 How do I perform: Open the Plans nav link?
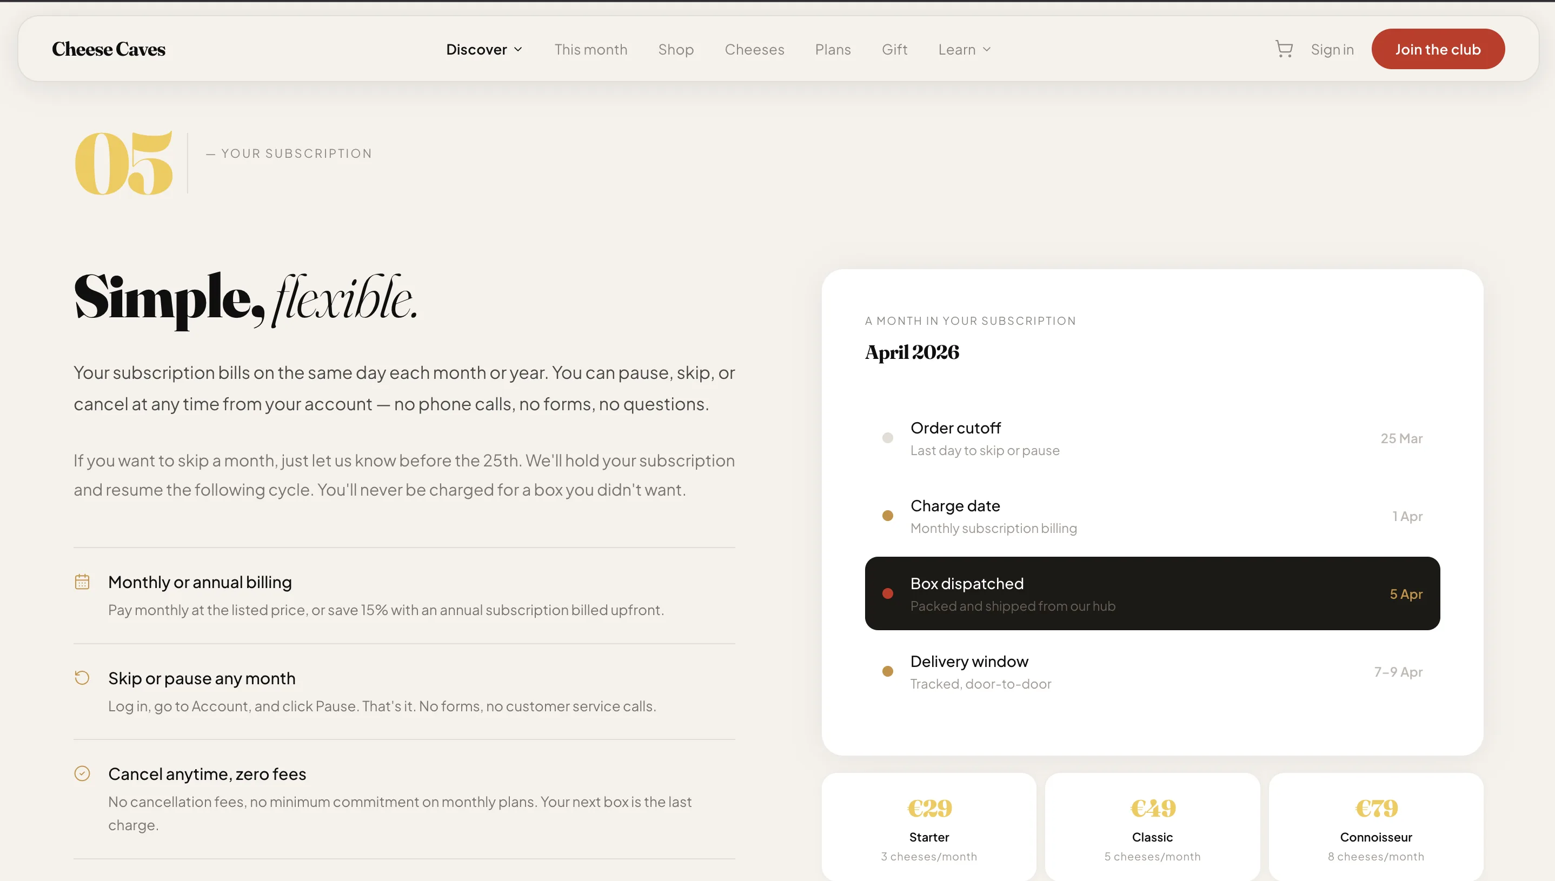tap(832, 49)
